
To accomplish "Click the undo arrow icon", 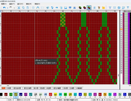I will (4, 8).
